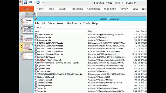Open the Transitions ribbon tab
The image size is (166, 93).
(77, 9)
